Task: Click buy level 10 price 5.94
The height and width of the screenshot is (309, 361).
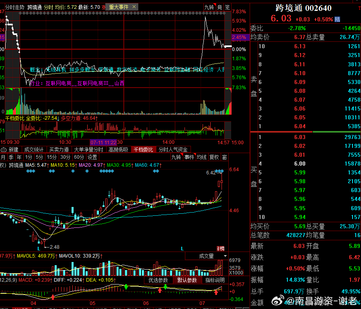Action: (x=300, y=217)
